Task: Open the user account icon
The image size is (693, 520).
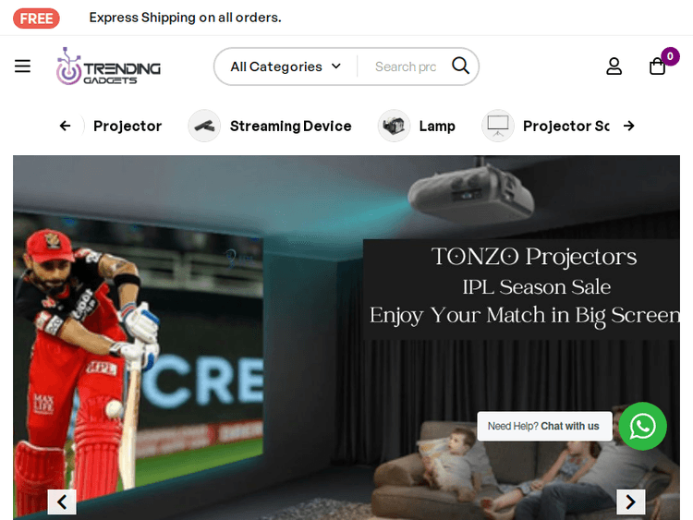Action: tap(614, 67)
